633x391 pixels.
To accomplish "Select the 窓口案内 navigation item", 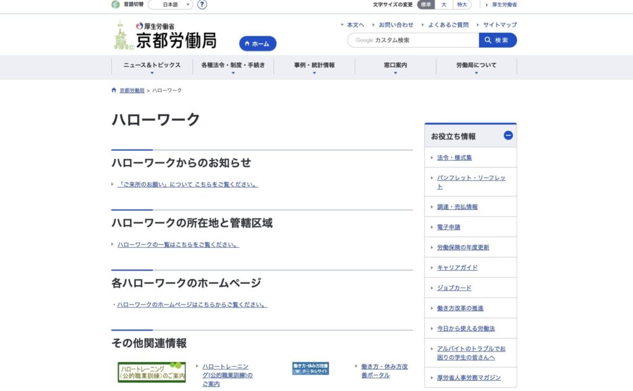I will point(395,65).
